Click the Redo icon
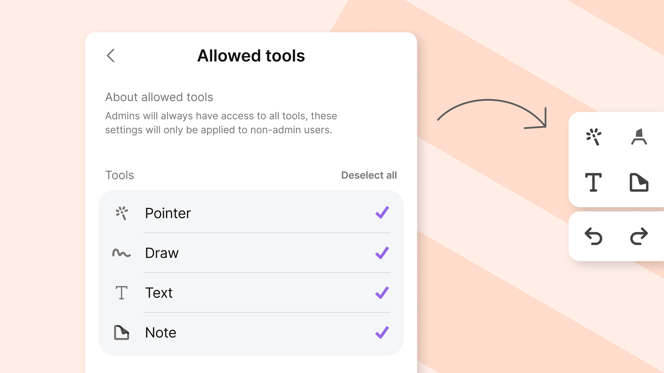The height and width of the screenshot is (373, 664). pos(638,236)
